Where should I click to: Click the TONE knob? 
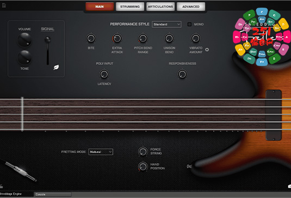(24, 57)
